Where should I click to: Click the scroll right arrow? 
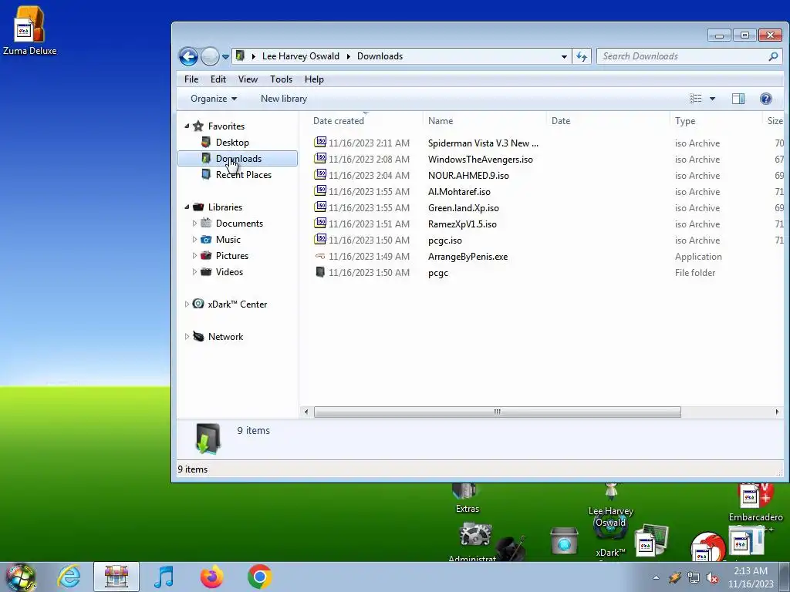tap(776, 412)
